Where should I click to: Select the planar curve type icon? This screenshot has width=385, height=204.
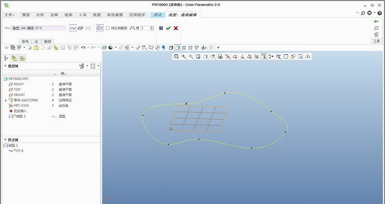click(81, 28)
